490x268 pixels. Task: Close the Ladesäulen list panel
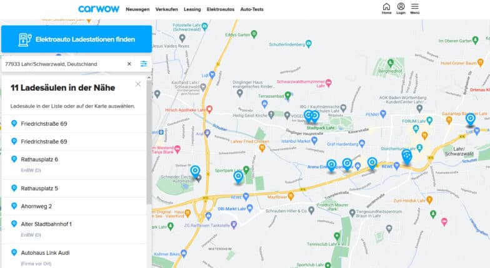[x=138, y=84]
